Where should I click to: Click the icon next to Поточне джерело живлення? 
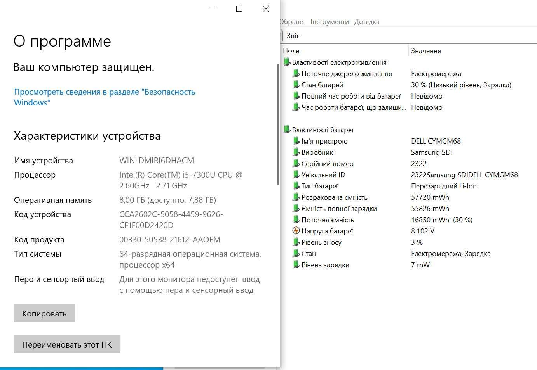coord(296,73)
